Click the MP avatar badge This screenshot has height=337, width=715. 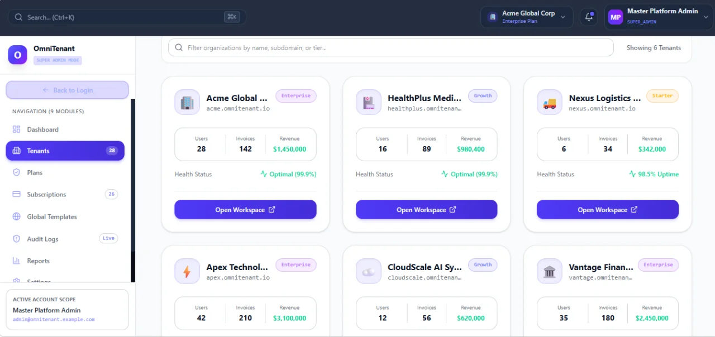pyautogui.click(x=616, y=17)
